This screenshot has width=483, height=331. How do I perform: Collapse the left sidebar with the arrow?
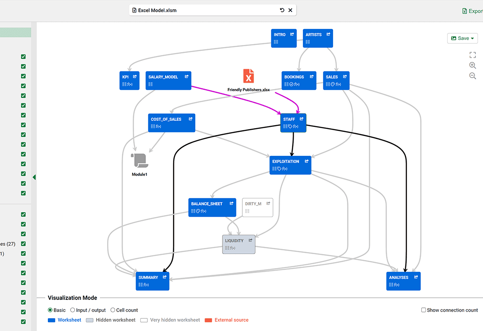(x=34, y=177)
